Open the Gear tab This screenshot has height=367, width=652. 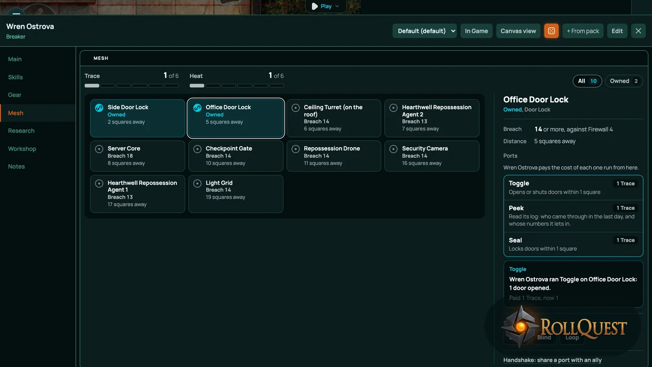(x=37, y=95)
